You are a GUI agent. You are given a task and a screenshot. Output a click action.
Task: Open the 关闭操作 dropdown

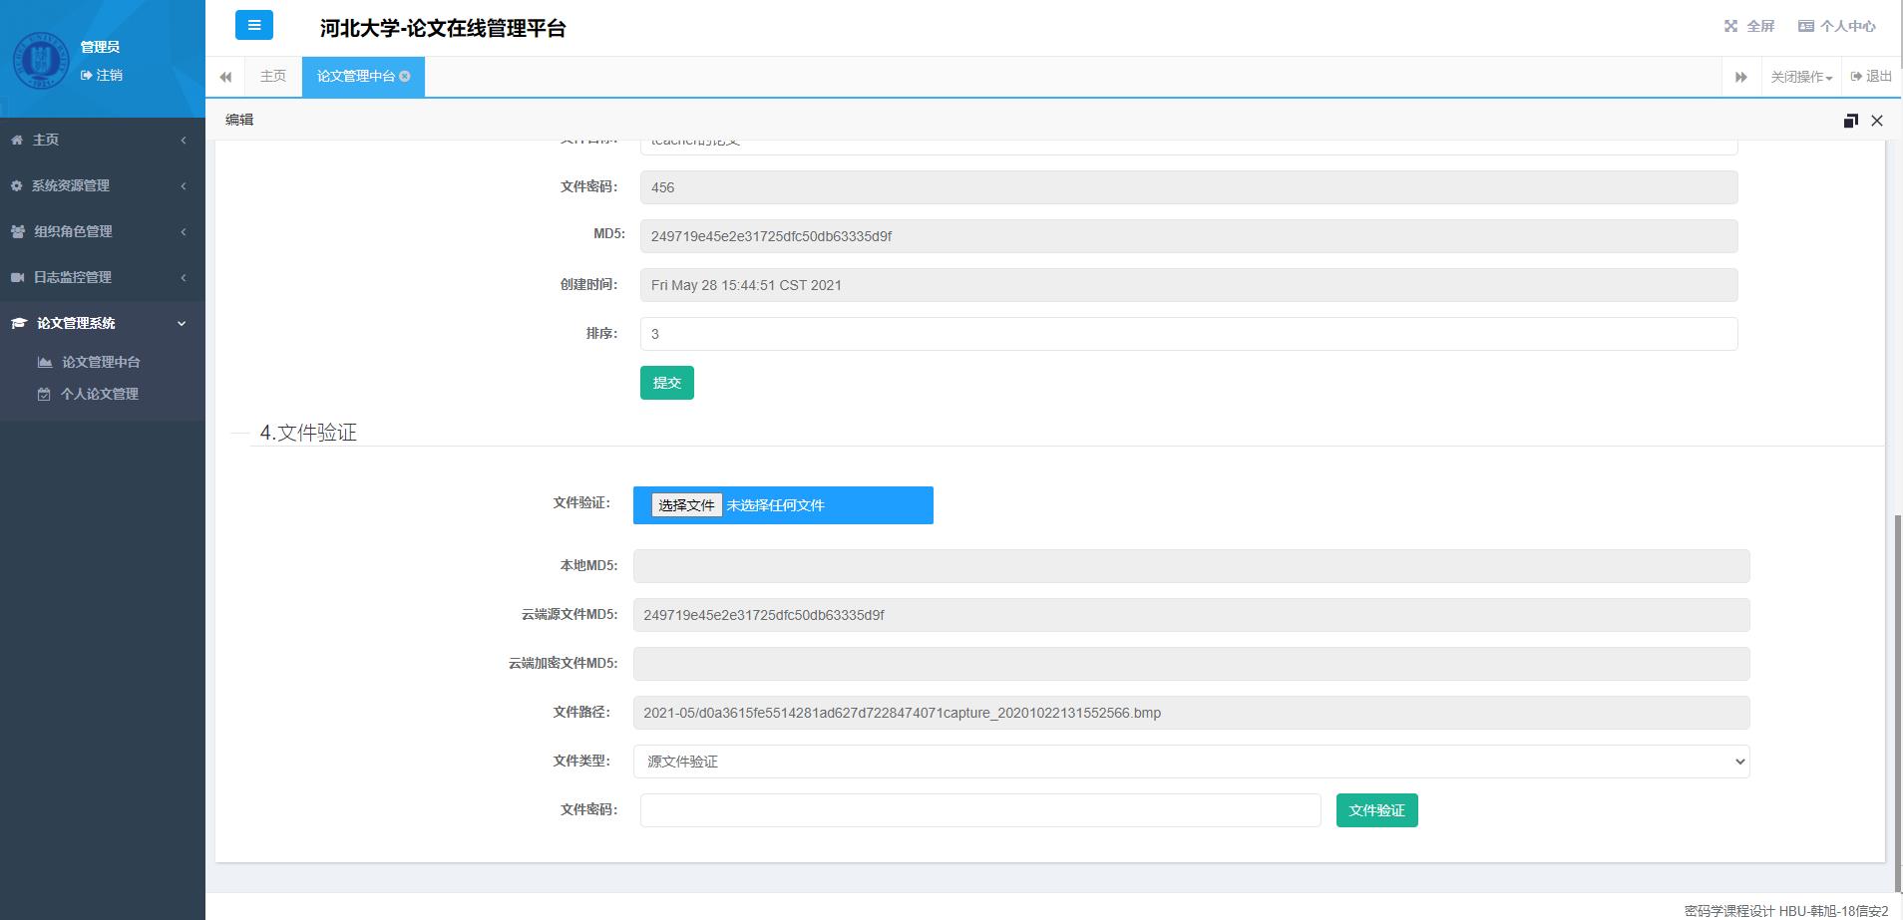pyautogui.click(x=1801, y=77)
